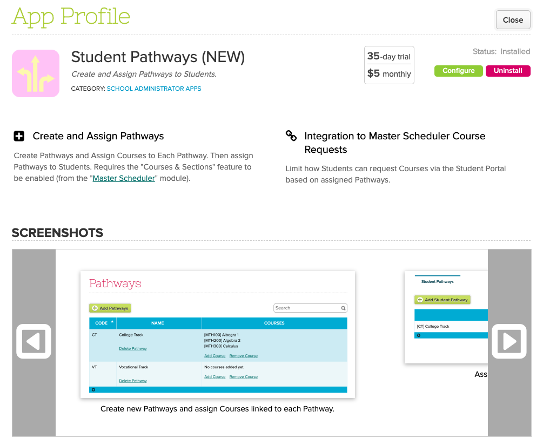Click the Configure button

click(458, 71)
